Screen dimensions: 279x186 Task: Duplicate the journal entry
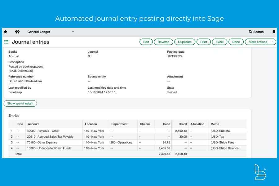tap(185, 42)
